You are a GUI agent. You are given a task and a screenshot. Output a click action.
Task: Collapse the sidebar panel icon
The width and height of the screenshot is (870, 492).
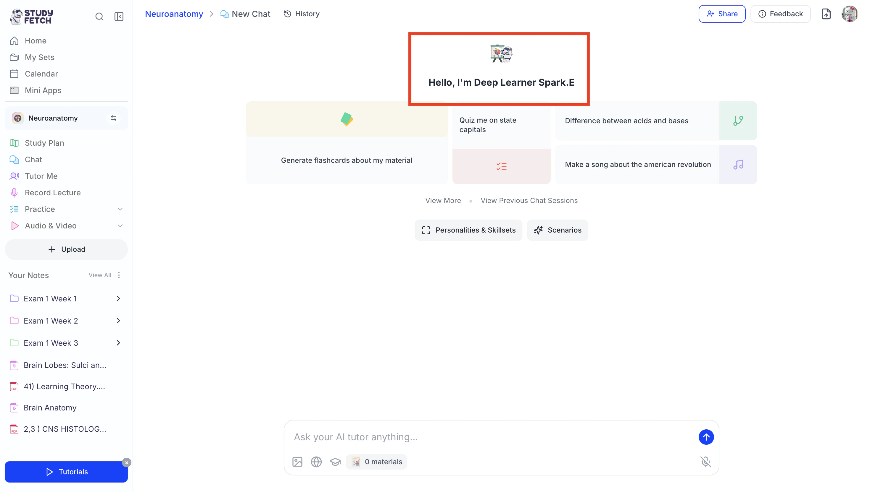119,17
